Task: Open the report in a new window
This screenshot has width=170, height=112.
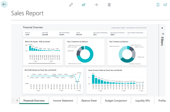Action: (x=166, y=5)
